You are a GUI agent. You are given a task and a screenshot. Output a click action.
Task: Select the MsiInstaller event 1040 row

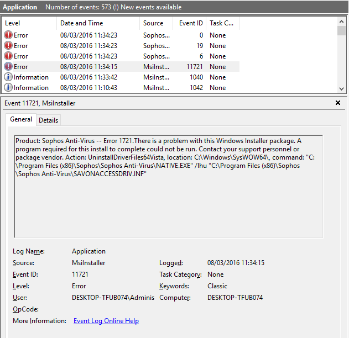[121, 77]
